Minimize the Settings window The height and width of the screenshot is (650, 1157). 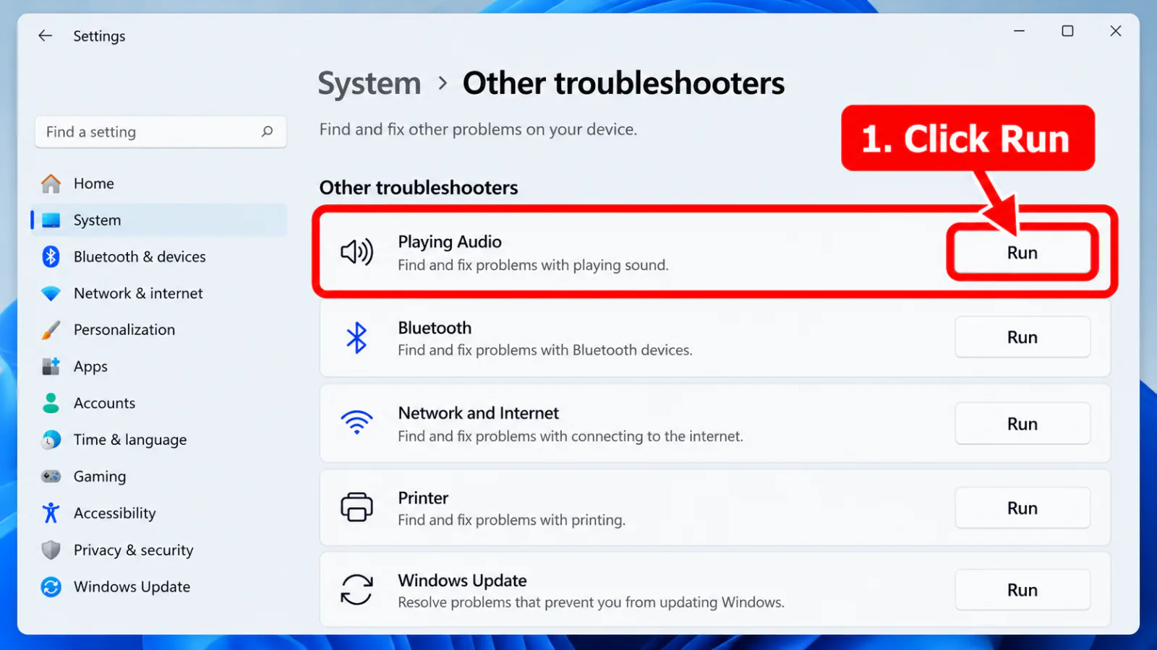coord(1019,31)
